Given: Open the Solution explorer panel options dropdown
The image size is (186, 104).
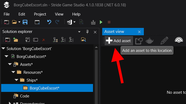Looking at the screenshot, I should coord(79,32).
